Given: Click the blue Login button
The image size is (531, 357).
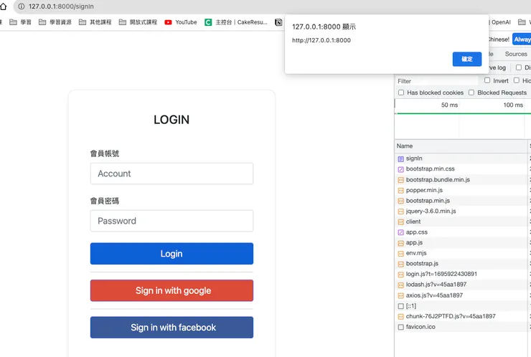Looking at the screenshot, I should tap(171, 254).
